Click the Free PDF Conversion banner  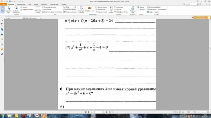pyautogui.click(x=202, y=17)
